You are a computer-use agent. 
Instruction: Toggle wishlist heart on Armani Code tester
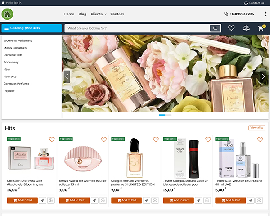208,139
